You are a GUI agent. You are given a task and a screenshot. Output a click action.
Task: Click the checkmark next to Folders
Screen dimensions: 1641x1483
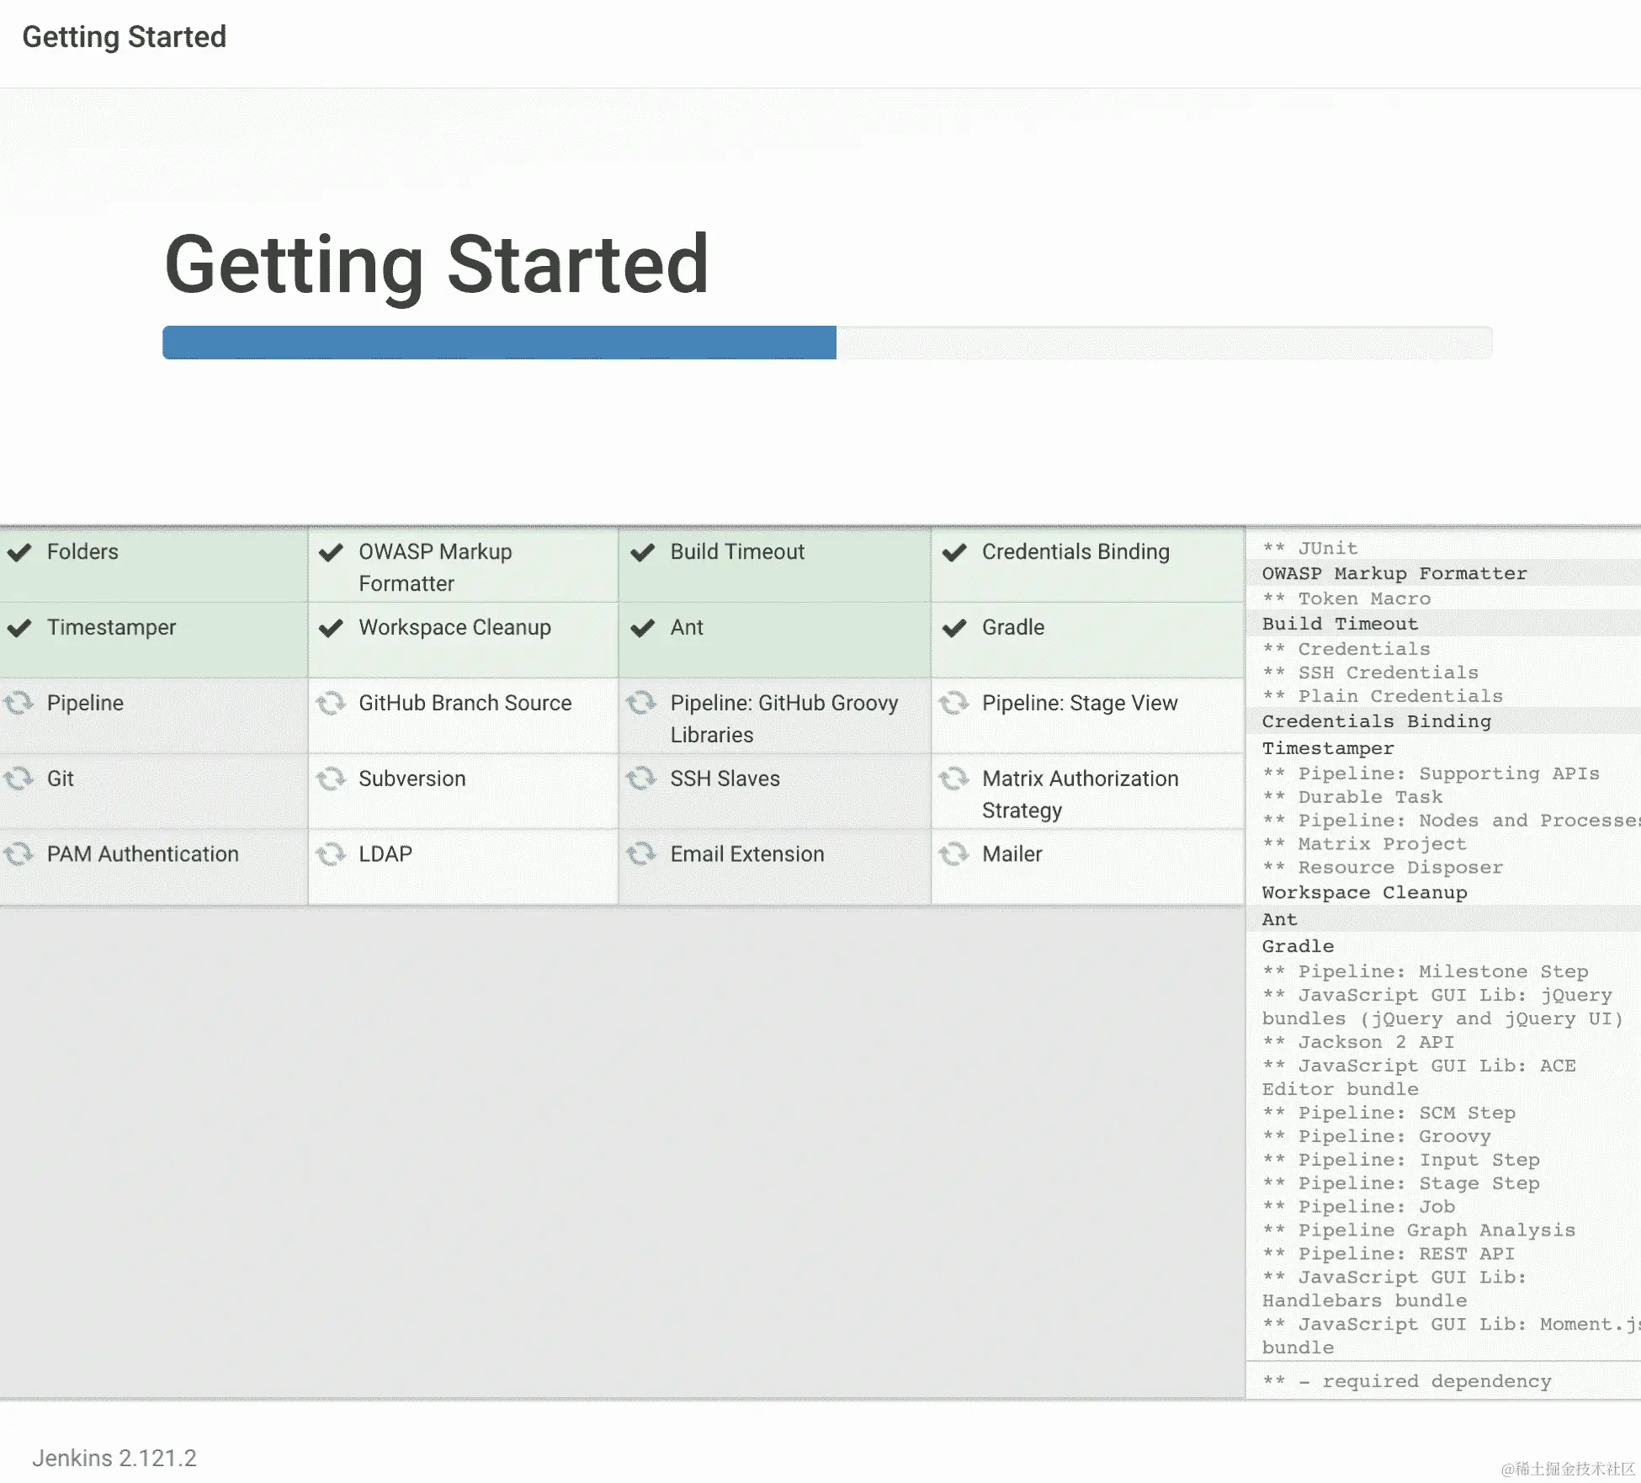click(19, 552)
